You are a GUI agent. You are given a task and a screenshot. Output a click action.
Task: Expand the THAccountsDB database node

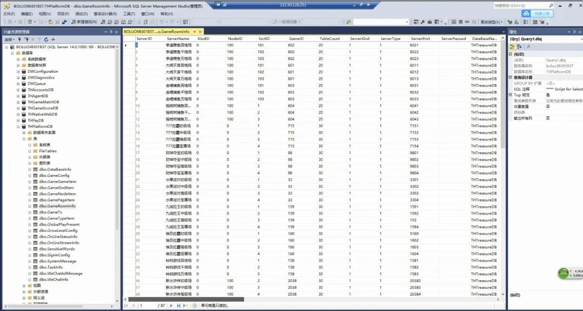pyautogui.click(x=18, y=90)
